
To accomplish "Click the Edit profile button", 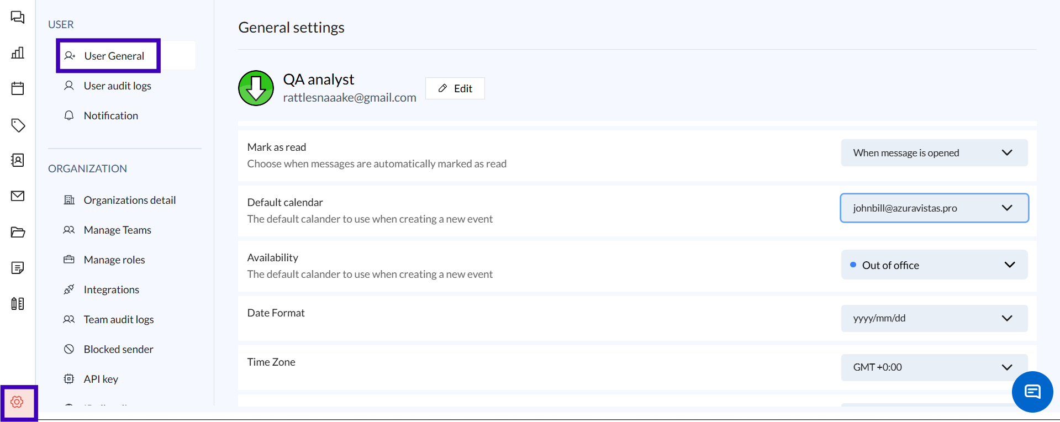I will [455, 88].
